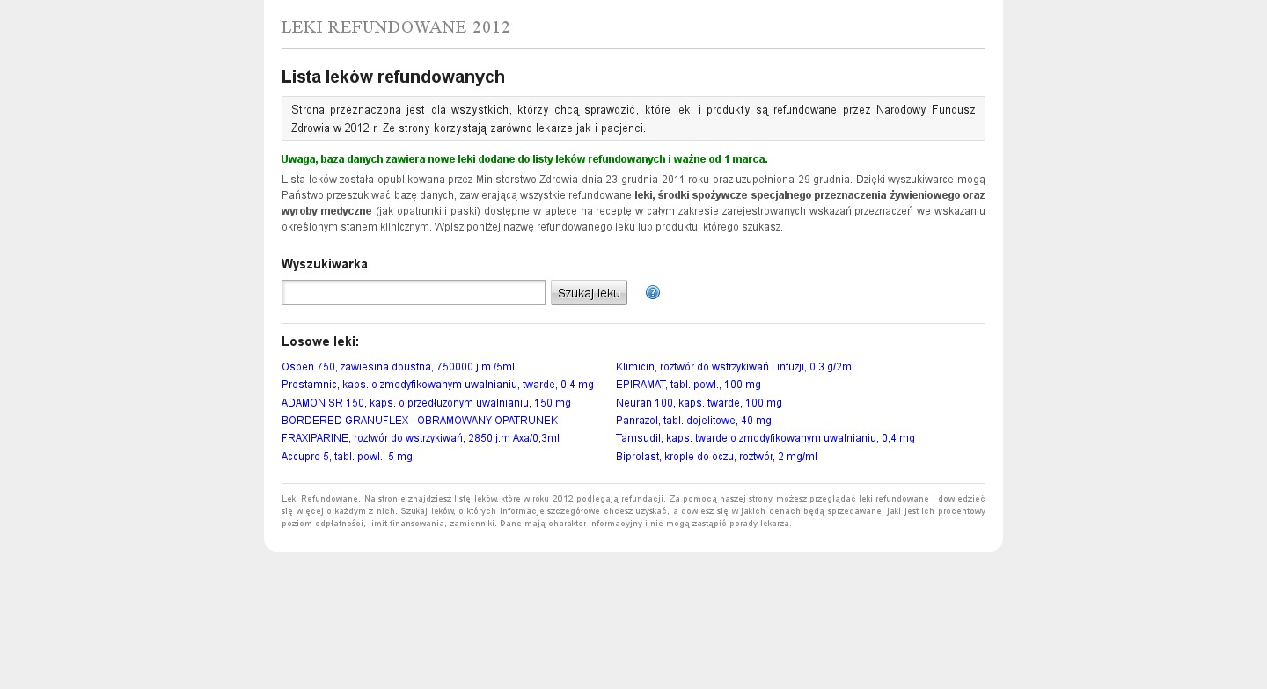Screen dimensions: 1267x689
Task: Click the Lista leków refundowanych heading
Action: (x=393, y=77)
